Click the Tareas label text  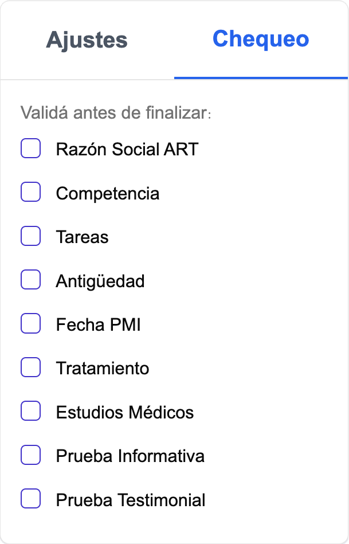(82, 237)
